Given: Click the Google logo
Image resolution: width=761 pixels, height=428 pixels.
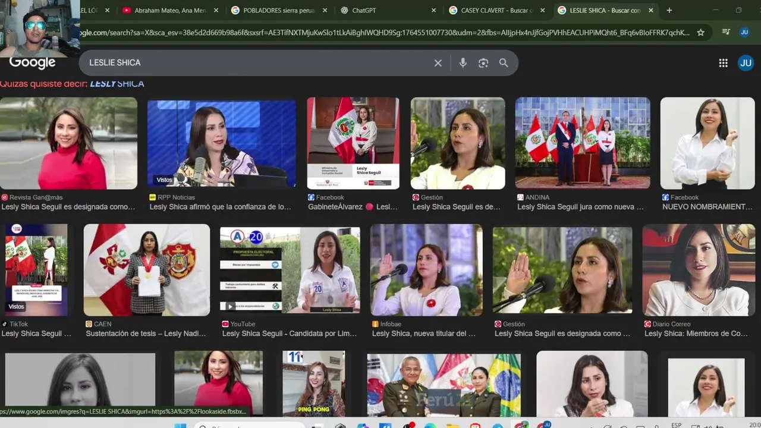Looking at the screenshot, I should pyautogui.click(x=32, y=62).
